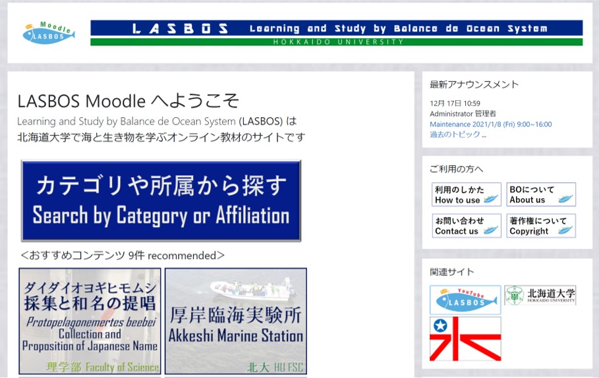Viewport: 599px width, 378px height.
Task: Click the LASBOS Hokkaido University header banner
Action: (x=336, y=33)
